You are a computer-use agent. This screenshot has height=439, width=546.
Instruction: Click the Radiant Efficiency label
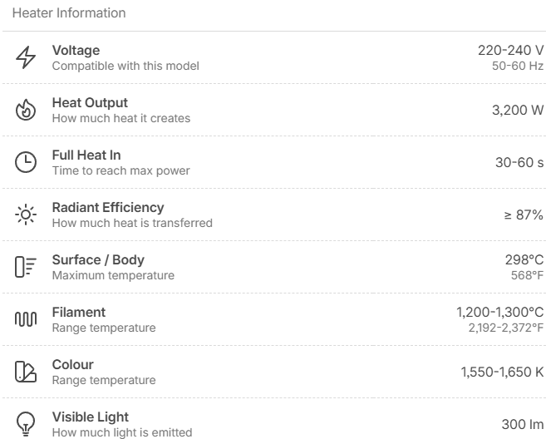[108, 208]
